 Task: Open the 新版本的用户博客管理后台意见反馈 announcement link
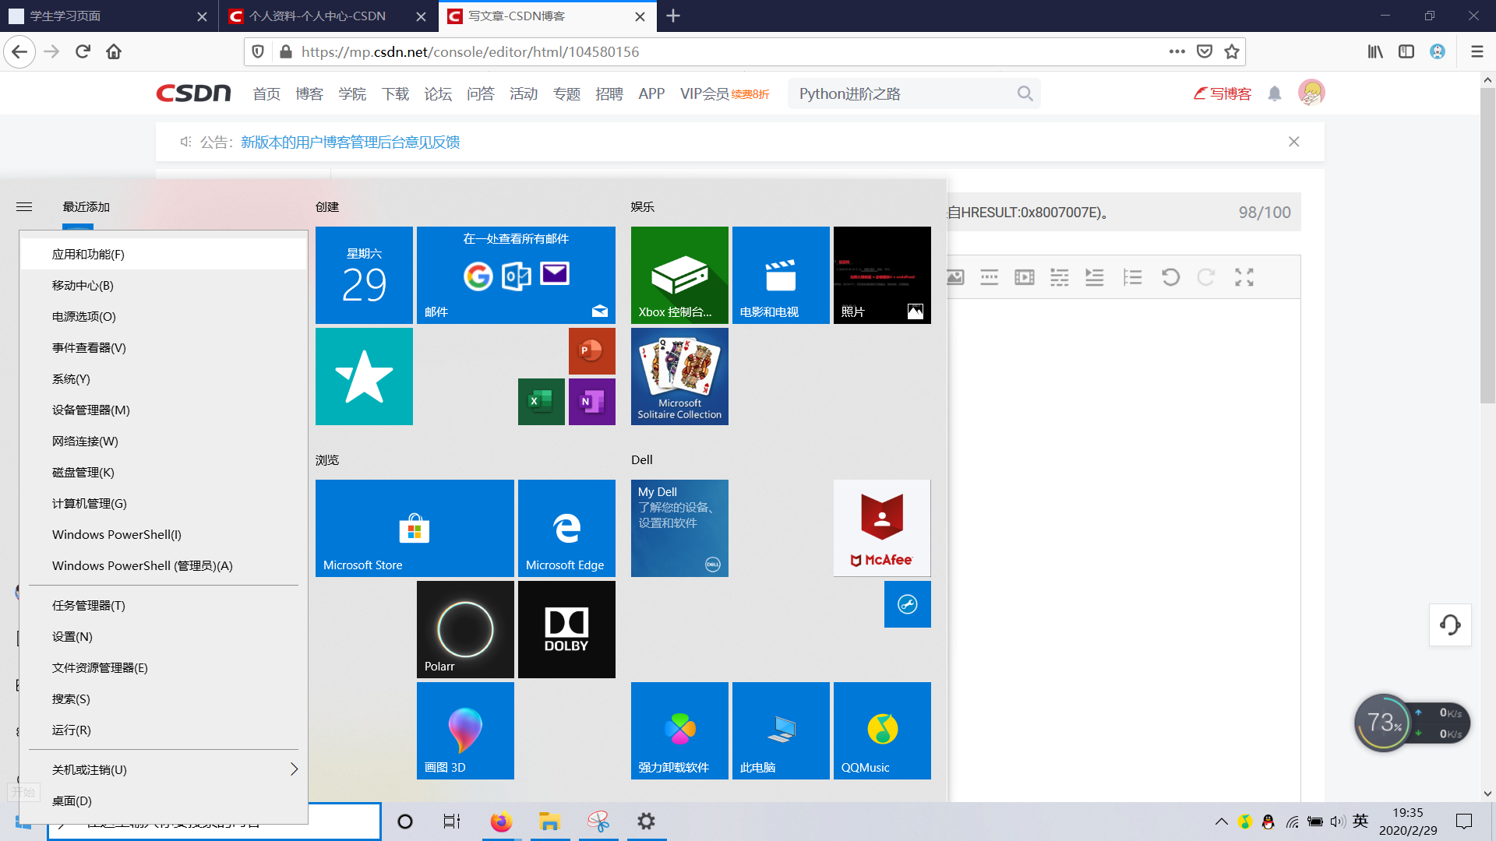tap(349, 142)
